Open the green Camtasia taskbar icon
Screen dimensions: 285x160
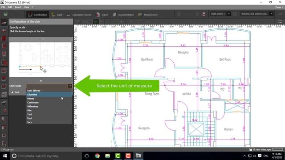[x=118, y=156]
